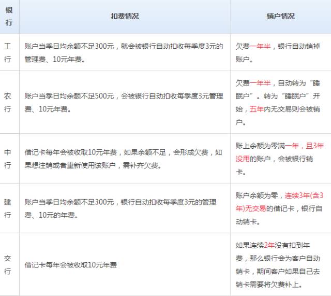The height and width of the screenshot is (296, 331).
Task: Click 工行 fee text mentioning 就会被银行自动扣收
Action: coord(124,52)
